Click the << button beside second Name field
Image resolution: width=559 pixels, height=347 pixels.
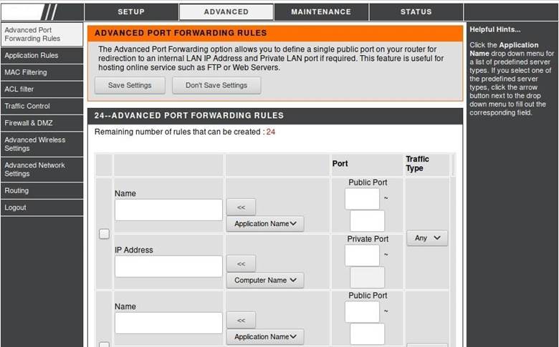[241, 321]
